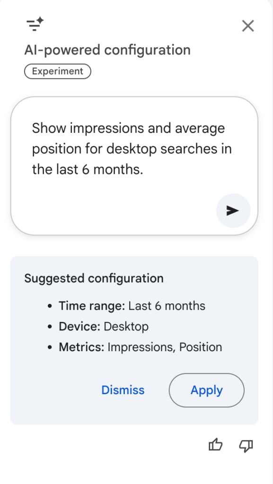The width and height of the screenshot is (273, 484).
Task: Leave negative feedback via the thumbs down icon
Action: 246,446
